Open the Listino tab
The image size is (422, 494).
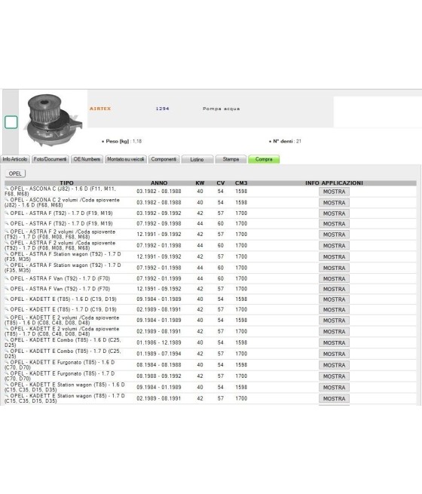[x=197, y=159]
